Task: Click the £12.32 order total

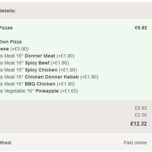Action: [139, 124]
